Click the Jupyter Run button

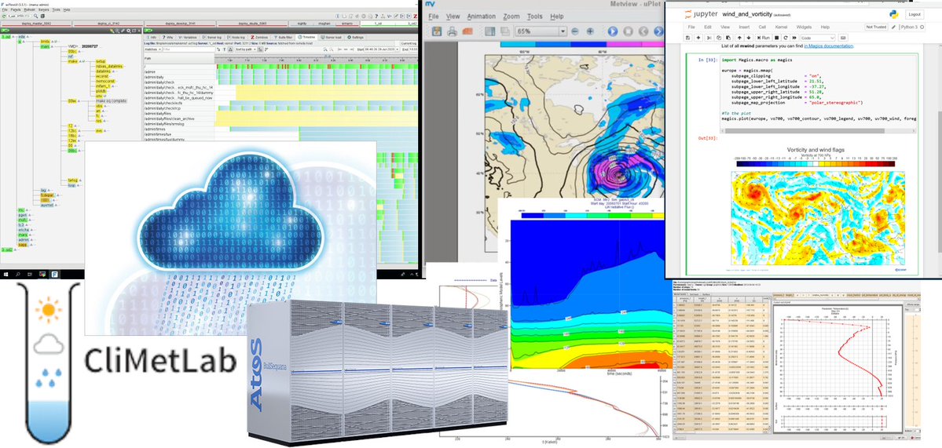tap(764, 38)
